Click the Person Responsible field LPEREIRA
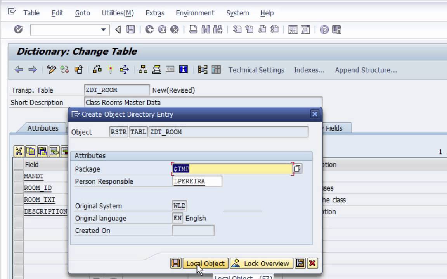 [x=197, y=181]
